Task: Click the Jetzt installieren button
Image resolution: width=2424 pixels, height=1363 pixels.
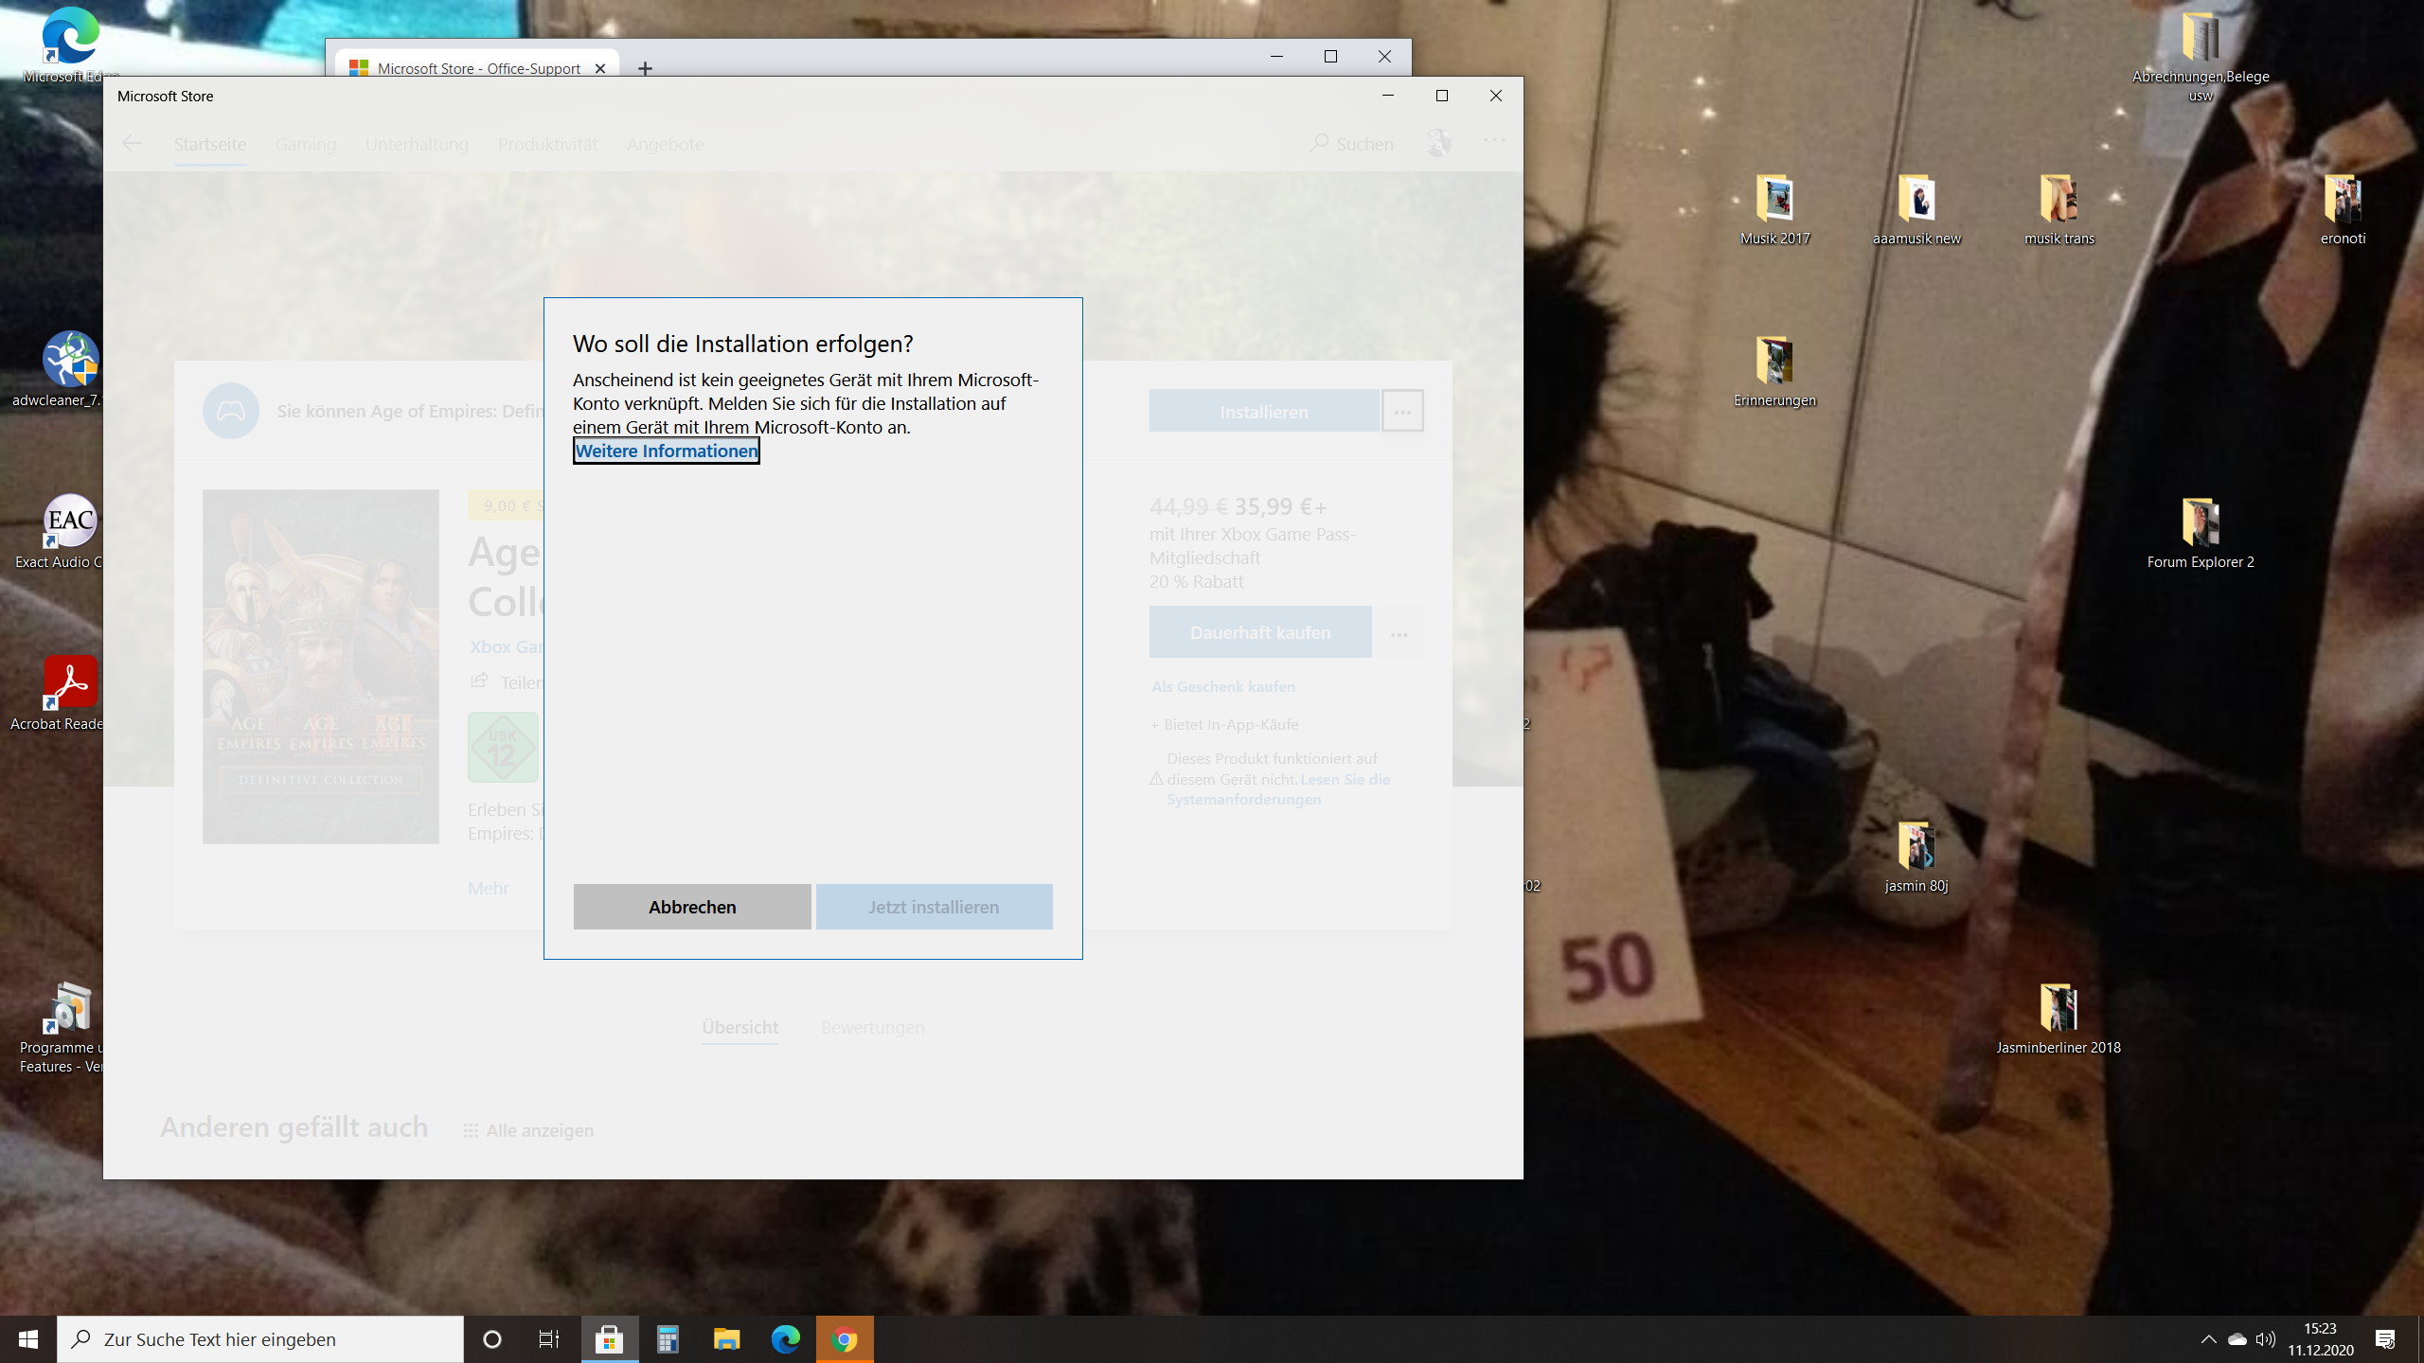Action: coord(934,907)
